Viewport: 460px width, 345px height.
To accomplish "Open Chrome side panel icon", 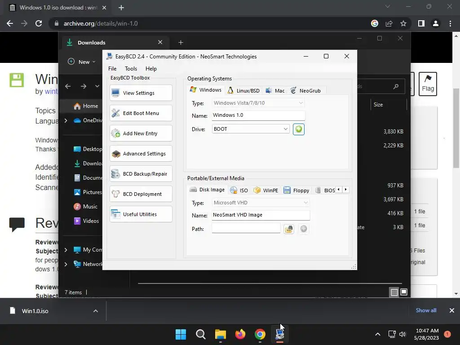I will click(x=421, y=23).
